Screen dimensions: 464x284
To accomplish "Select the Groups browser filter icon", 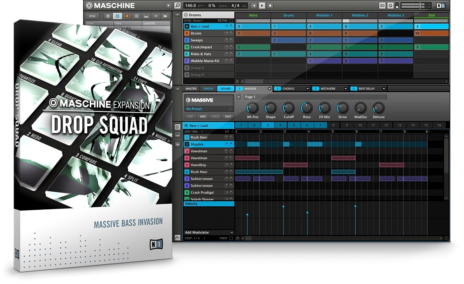I will (117, 16).
